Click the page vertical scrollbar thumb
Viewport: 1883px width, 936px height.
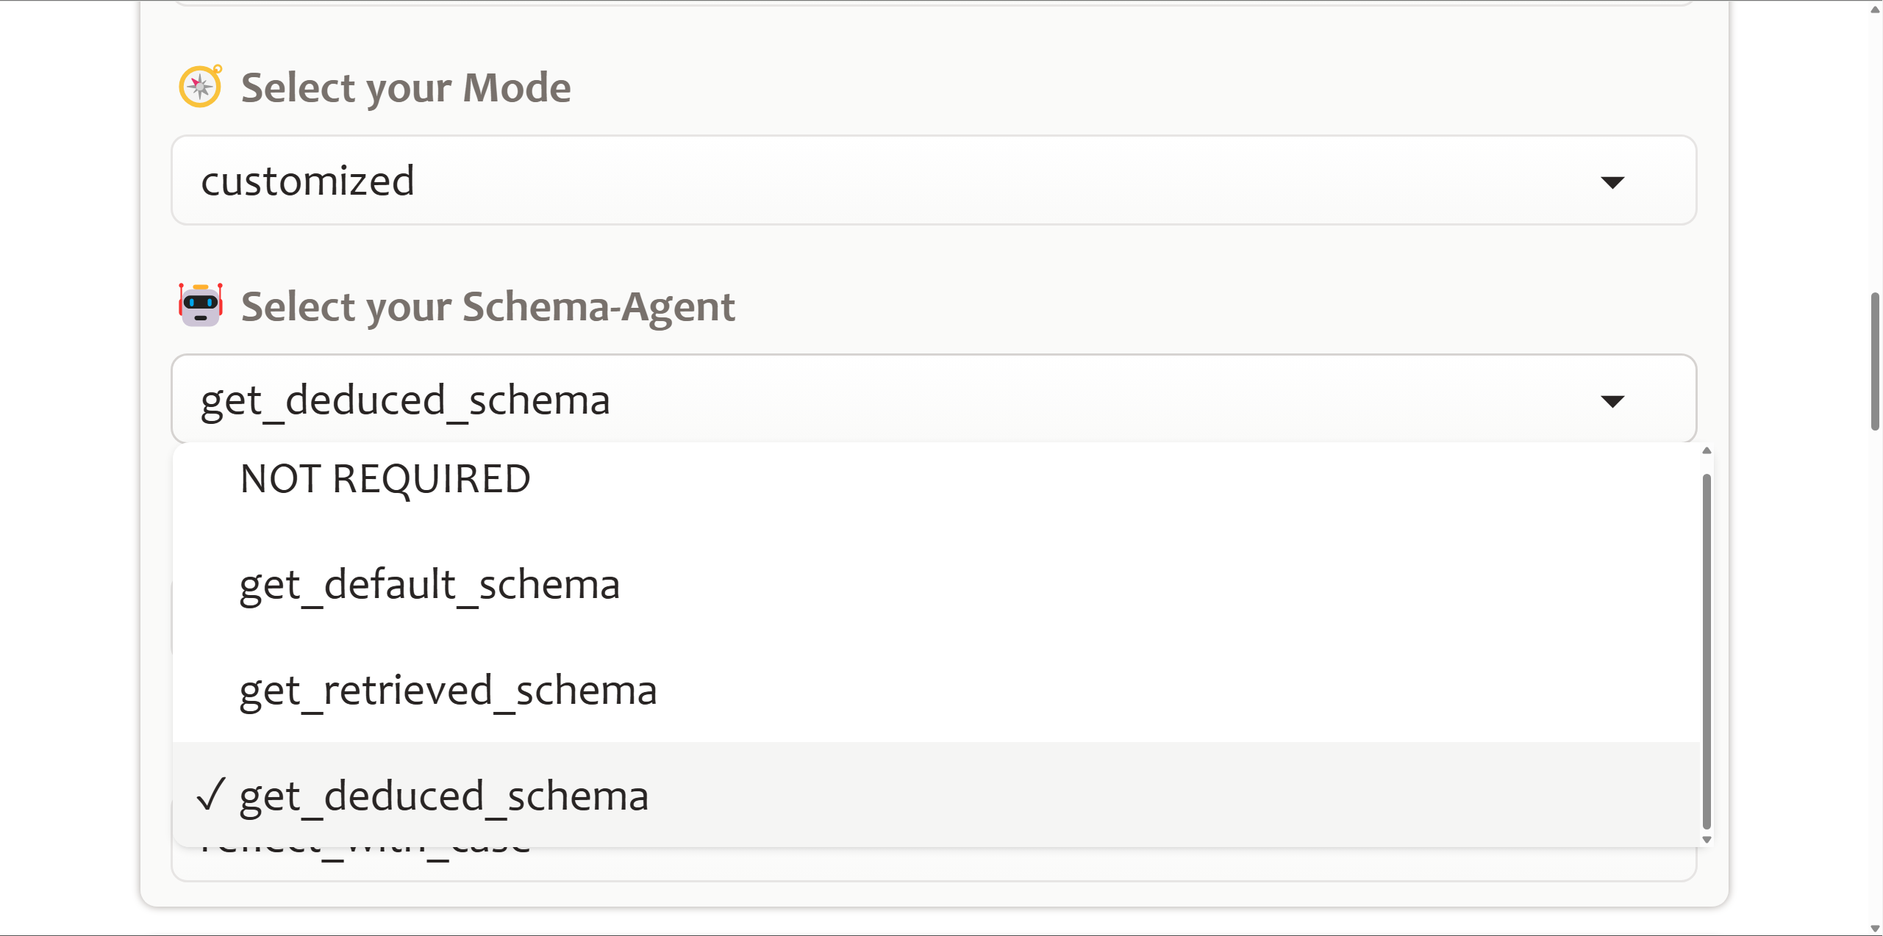tap(1876, 361)
